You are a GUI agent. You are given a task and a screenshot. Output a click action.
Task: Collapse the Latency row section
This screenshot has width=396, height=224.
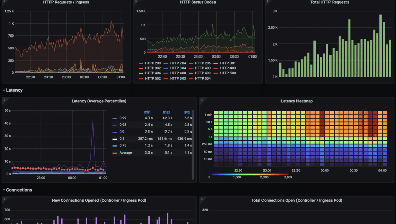pyautogui.click(x=12, y=90)
